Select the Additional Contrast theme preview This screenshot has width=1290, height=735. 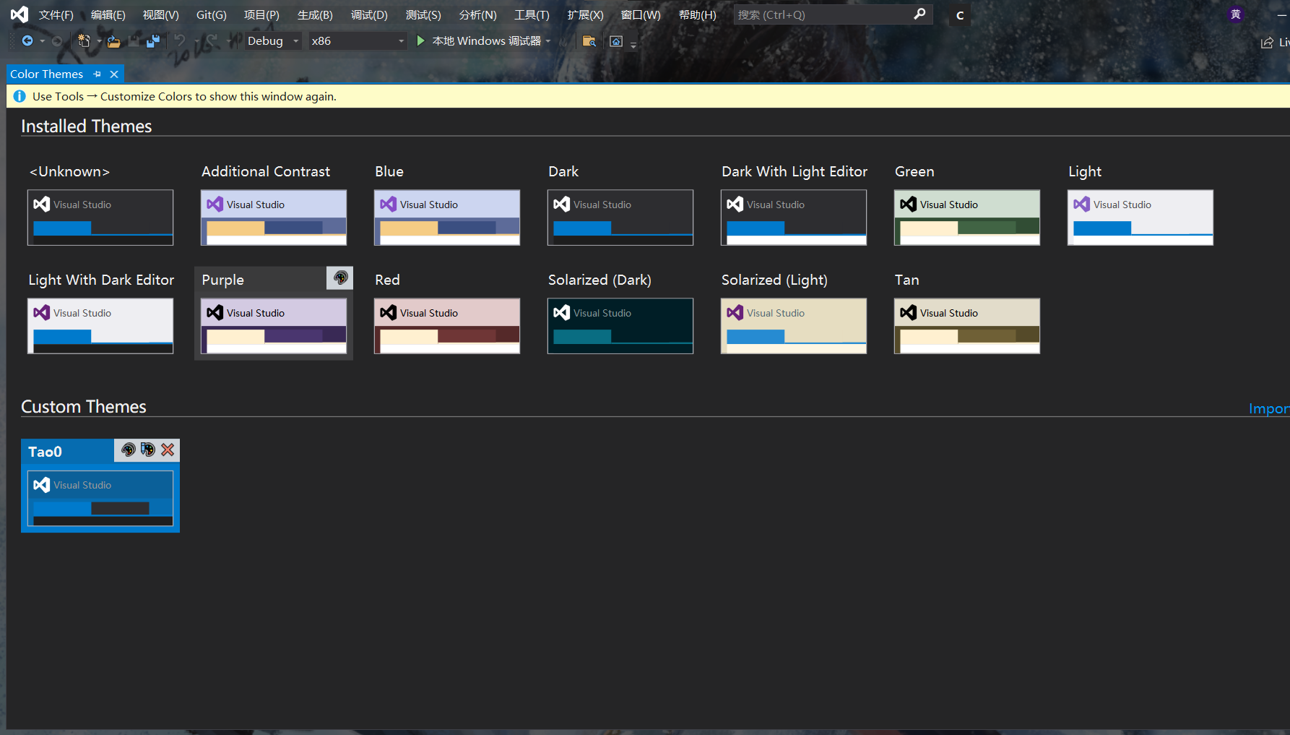pos(274,218)
